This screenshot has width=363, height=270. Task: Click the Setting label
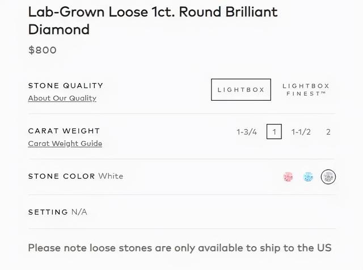coord(48,212)
